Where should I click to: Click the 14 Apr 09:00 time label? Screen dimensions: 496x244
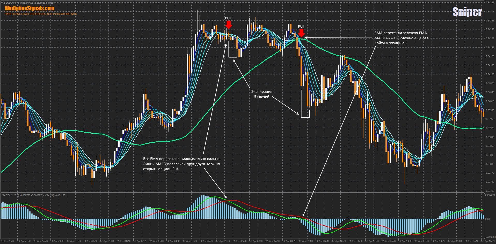(306, 241)
